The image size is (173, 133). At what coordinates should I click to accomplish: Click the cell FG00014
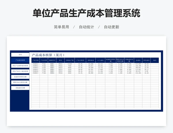click(x=35, y=67)
